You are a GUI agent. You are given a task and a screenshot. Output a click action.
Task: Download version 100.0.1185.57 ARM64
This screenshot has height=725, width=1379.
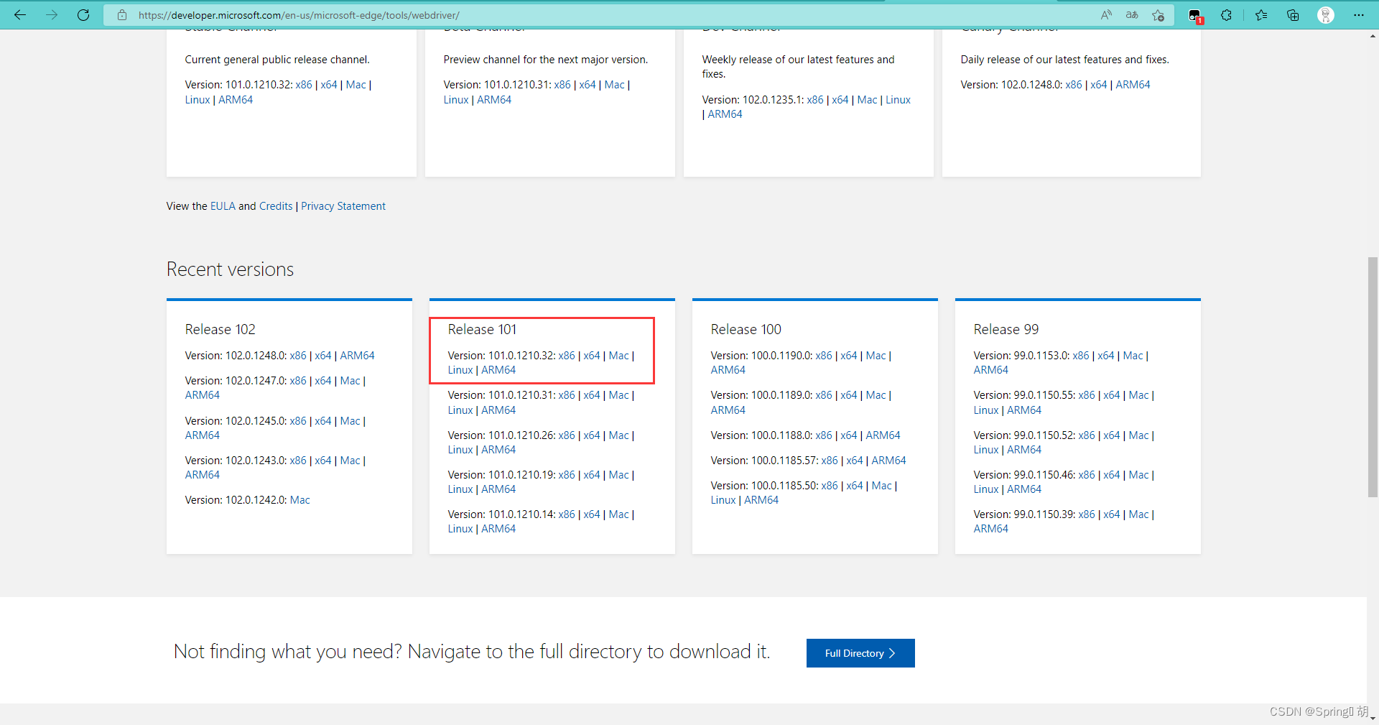pyautogui.click(x=888, y=461)
